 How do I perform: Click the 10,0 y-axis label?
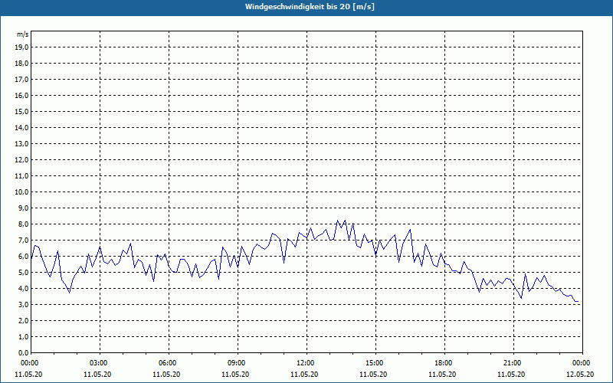click(22, 192)
